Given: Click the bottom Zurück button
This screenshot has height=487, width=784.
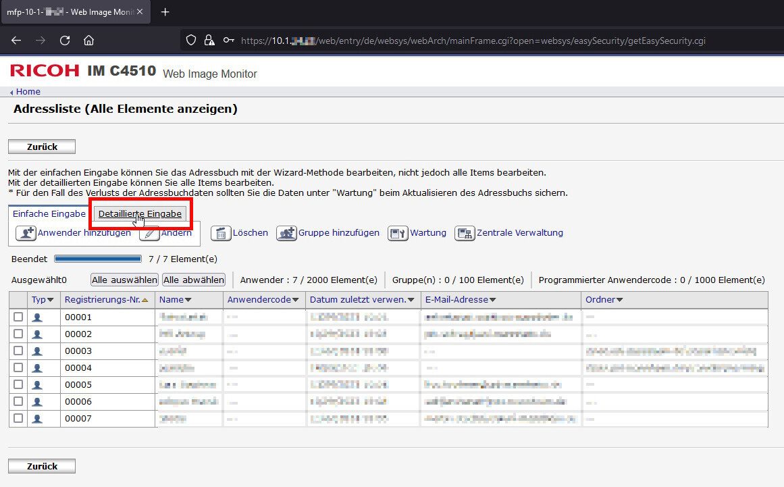Looking at the screenshot, I should 42,466.
